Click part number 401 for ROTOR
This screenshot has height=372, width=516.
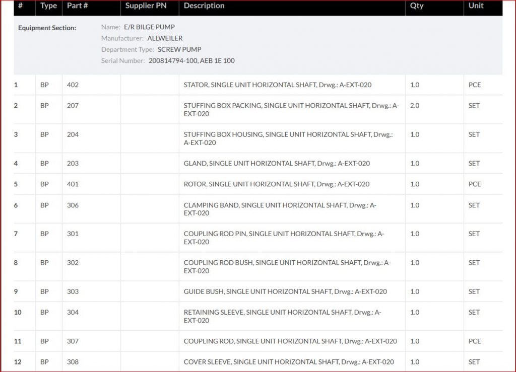pyautogui.click(x=73, y=184)
